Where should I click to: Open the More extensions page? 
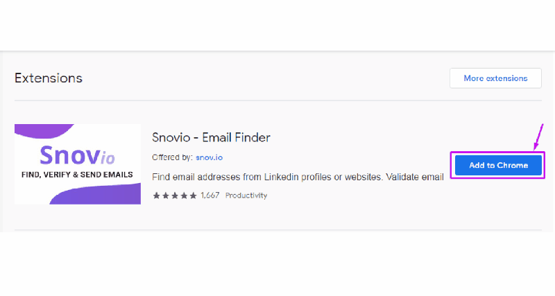(495, 78)
